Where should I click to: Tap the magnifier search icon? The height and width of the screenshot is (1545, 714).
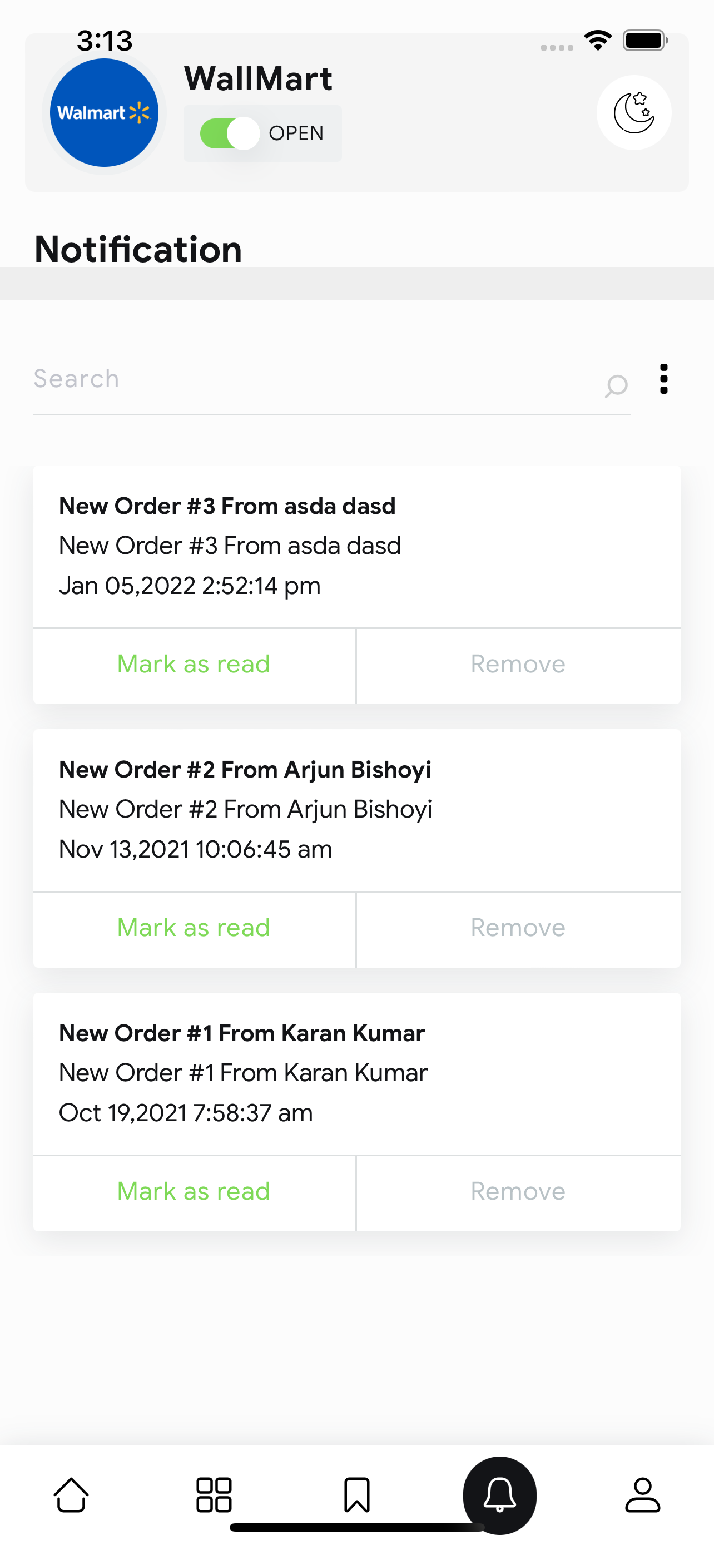point(616,385)
